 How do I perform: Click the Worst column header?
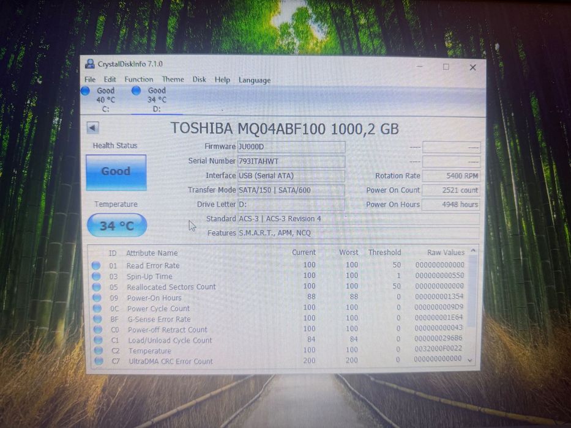click(x=348, y=253)
